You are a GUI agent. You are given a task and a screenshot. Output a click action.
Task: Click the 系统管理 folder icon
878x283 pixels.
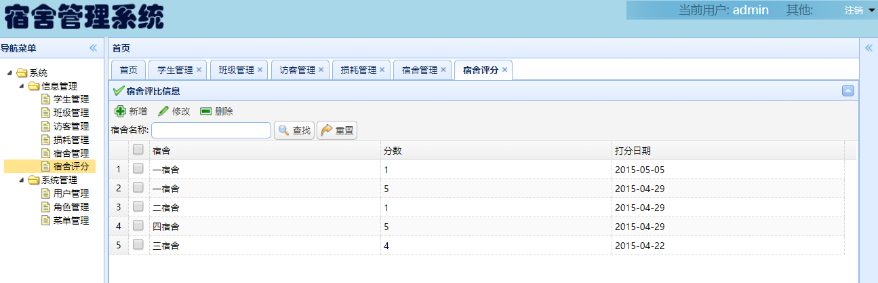pyautogui.click(x=34, y=180)
